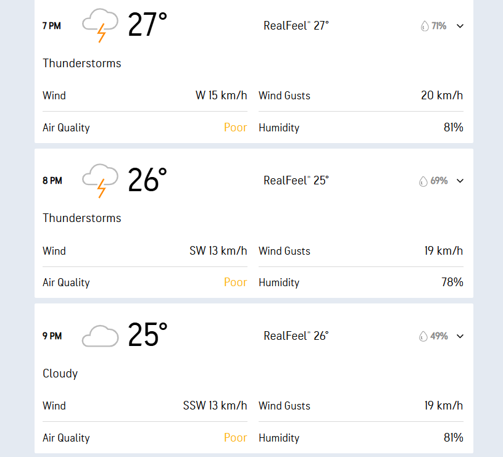
Task: Click RealFeel 25° in 8 PM card
Action: tap(296, 181)
